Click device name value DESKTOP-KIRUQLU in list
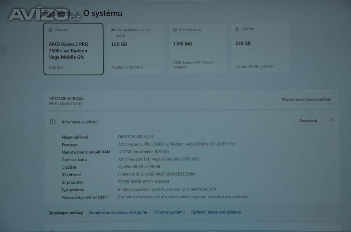351x232 pixels. click(135, 137)
